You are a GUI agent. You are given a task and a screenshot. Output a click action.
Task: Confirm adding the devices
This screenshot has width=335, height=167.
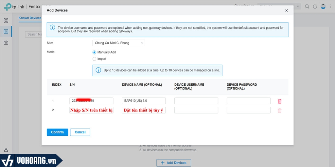[x=58, y=132]
